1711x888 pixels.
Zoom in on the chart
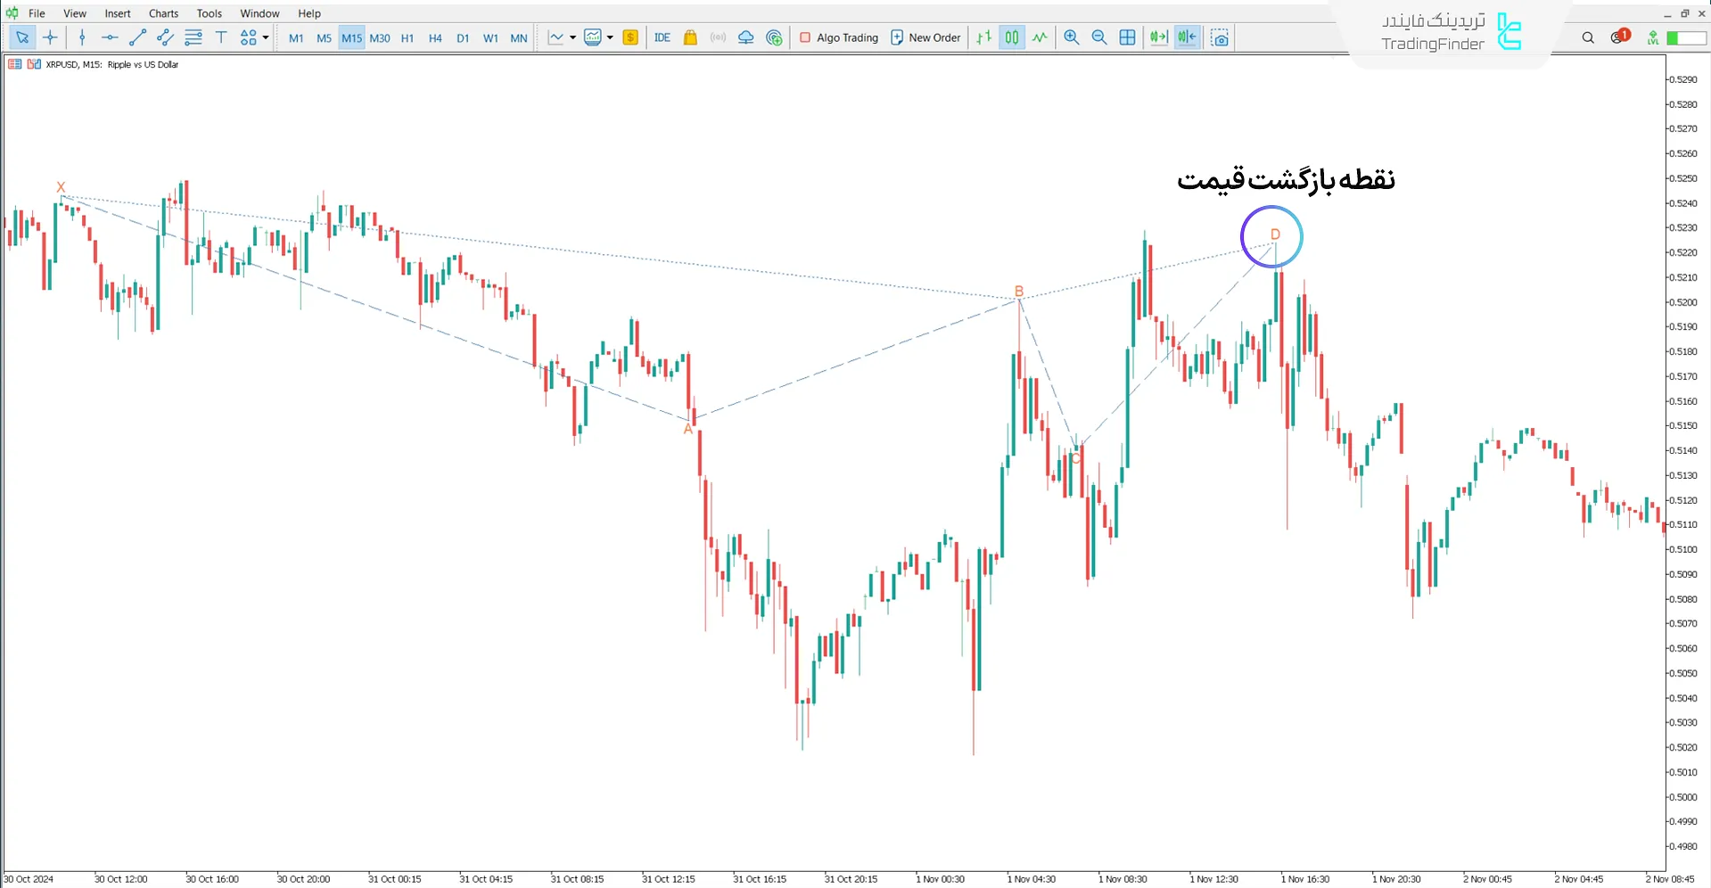[x=1072, y=37]
